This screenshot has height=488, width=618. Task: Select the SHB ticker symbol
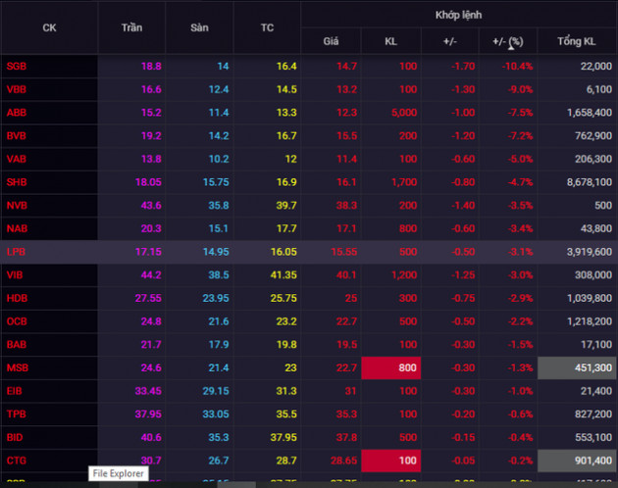pos(17,182)
